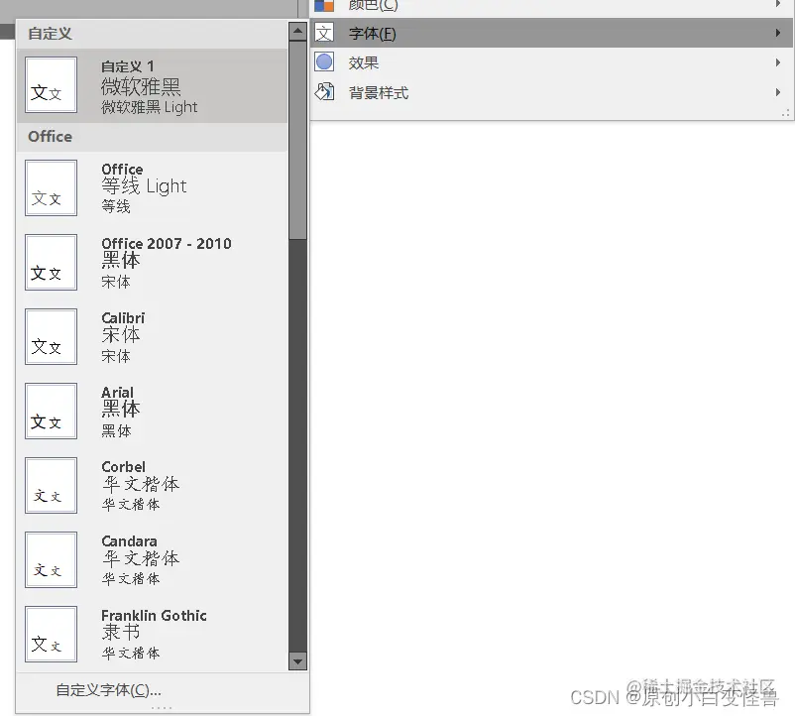Select the Corbel font theme thumbnail
The image size is (795, 716).
pyautogui.click(x=52, y=485)
